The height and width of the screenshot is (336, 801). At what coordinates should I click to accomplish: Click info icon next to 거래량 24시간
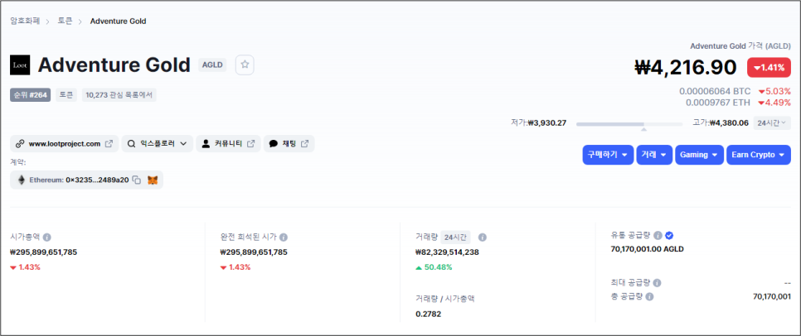tap(483, 237)
